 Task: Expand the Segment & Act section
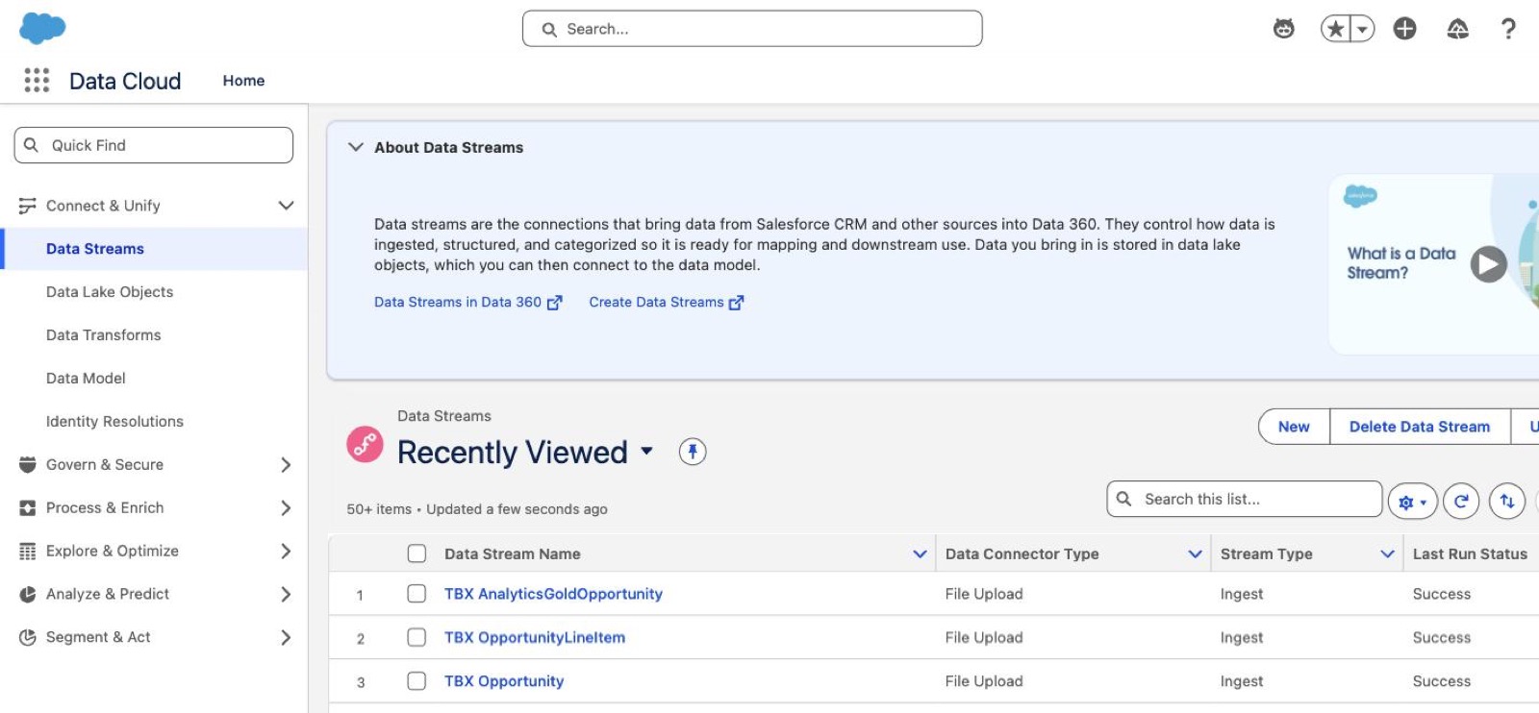coord(286,637)
